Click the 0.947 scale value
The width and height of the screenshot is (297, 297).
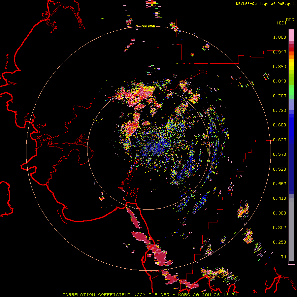point(280,52)
